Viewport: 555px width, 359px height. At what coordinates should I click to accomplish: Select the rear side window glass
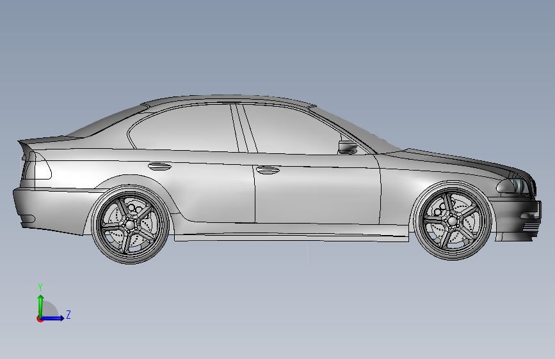pyautogui.click(x=184, y=129)
